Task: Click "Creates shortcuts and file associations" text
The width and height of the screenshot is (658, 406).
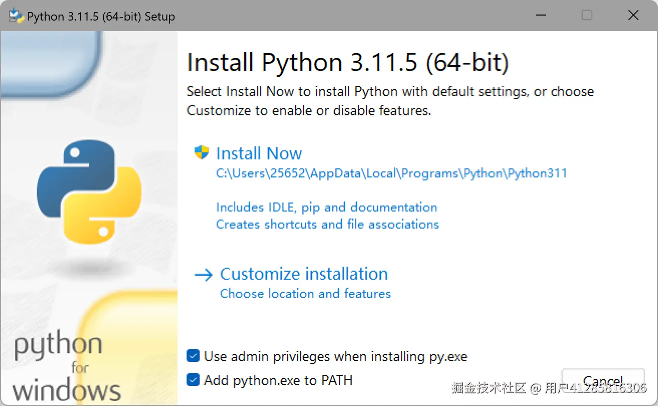Action: tap(327, 224)
